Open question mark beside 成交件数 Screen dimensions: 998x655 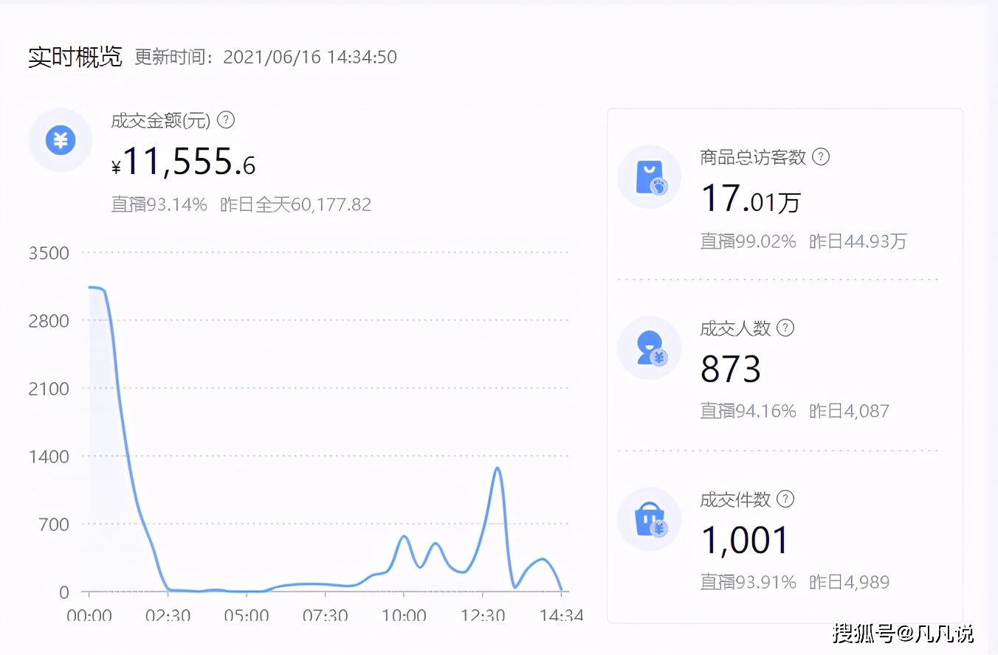click(785, 499)
